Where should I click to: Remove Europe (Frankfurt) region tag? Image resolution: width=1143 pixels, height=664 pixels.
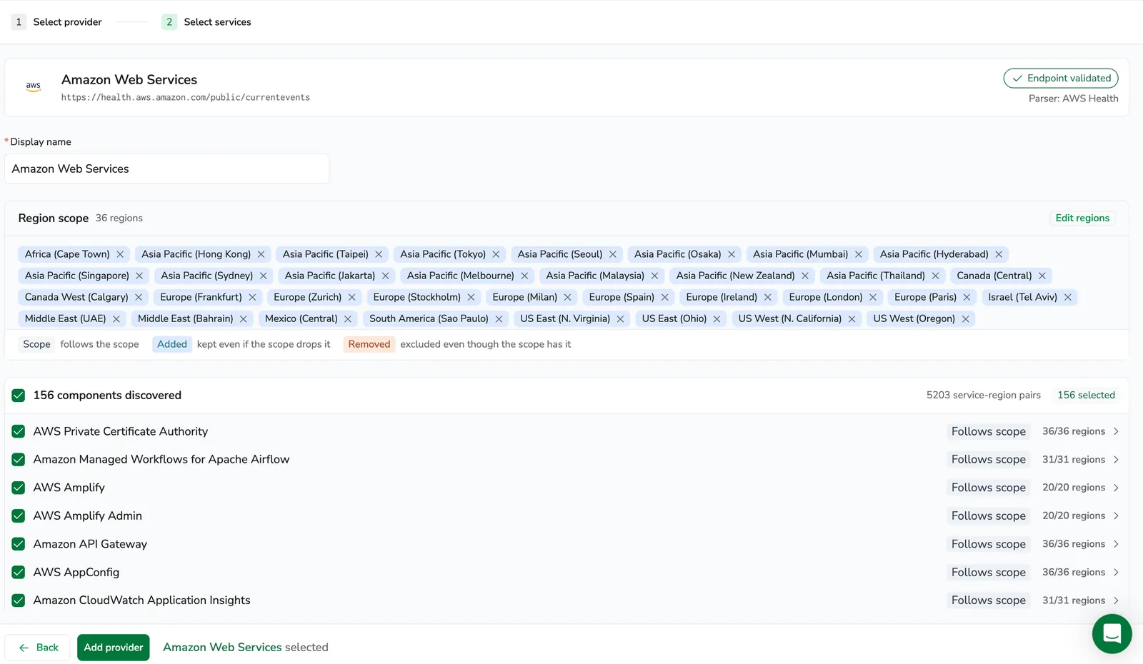[x=252, y=297]
